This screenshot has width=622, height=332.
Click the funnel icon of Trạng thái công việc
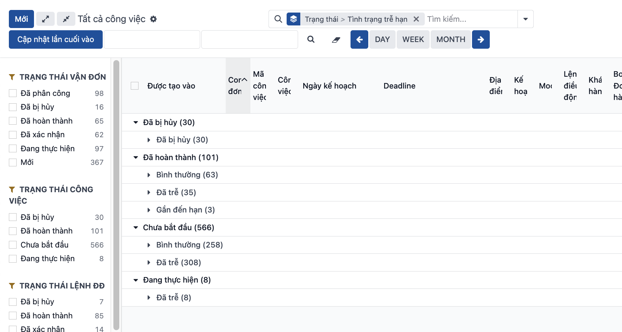point(12,190)
